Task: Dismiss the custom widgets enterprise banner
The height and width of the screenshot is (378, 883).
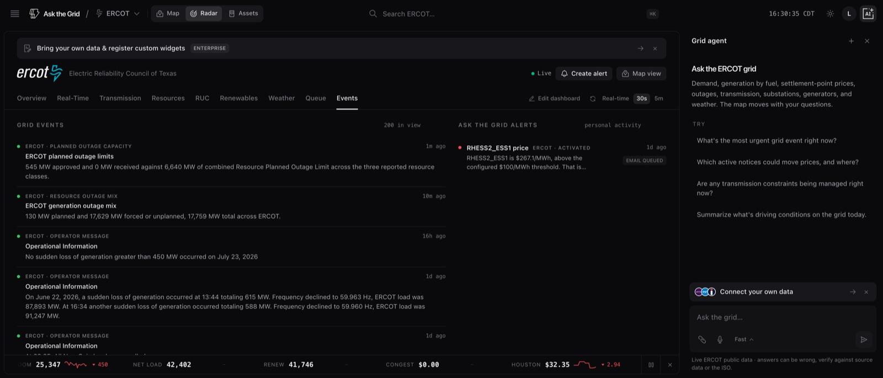Action: (x=655, y=49)
